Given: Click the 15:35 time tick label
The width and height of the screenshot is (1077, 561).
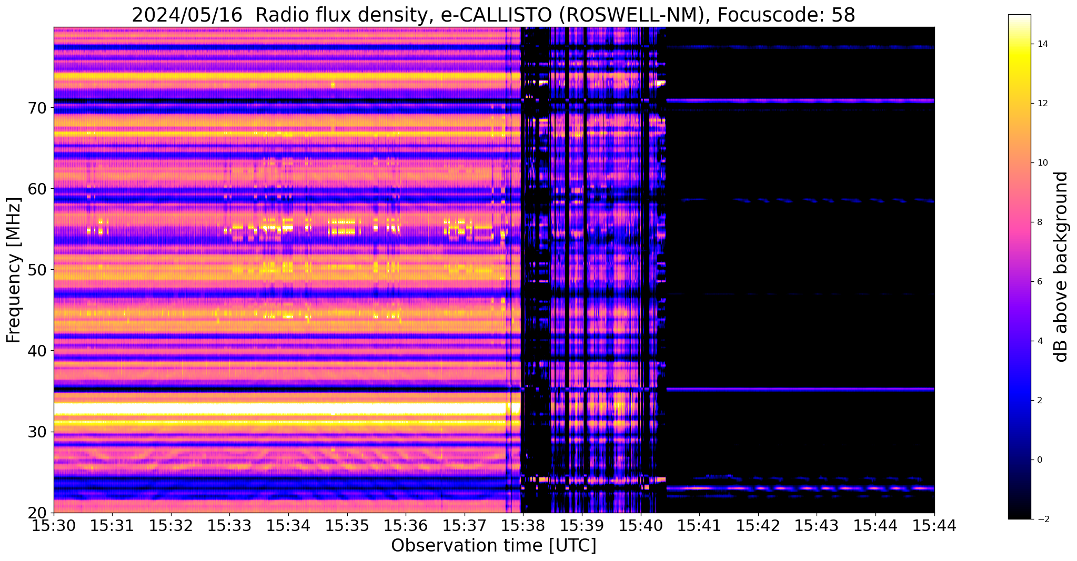Looking at the screenshot, I should click(347, 525).
